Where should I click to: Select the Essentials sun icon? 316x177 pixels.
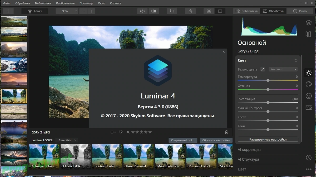coord(309,73)
